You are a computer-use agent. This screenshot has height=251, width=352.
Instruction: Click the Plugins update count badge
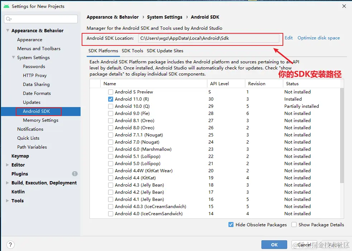[75, 174]
